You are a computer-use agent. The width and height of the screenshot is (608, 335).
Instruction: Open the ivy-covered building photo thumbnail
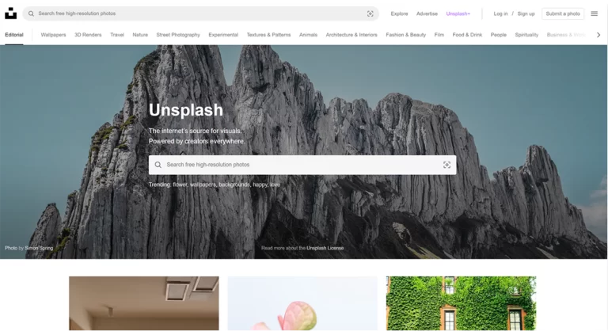pyautogui.click(x=461, y=303)
